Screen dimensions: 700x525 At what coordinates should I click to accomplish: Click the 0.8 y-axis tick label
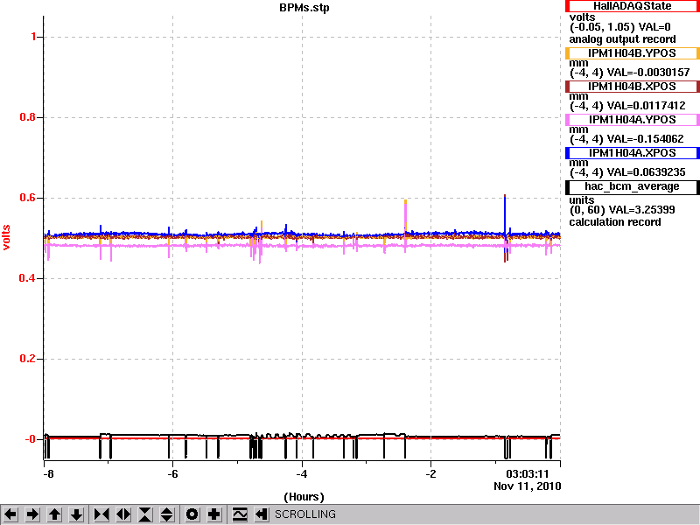coord(28,117)
